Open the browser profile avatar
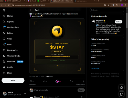This screenshot has height=98, width=128. (x=122, y=5)
